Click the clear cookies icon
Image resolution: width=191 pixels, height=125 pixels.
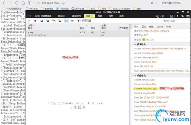pyautogui.click(x=60, y=21)
